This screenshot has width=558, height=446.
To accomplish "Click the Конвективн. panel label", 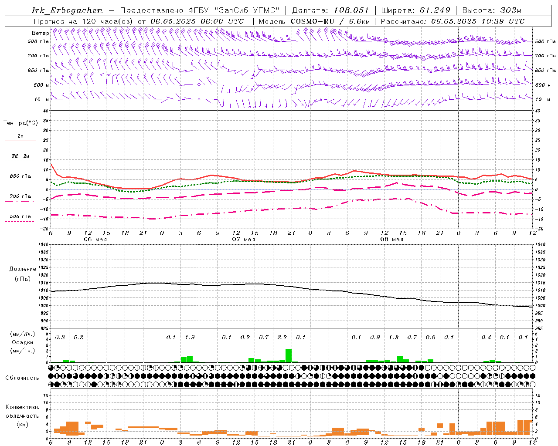I will pos(22,407).
